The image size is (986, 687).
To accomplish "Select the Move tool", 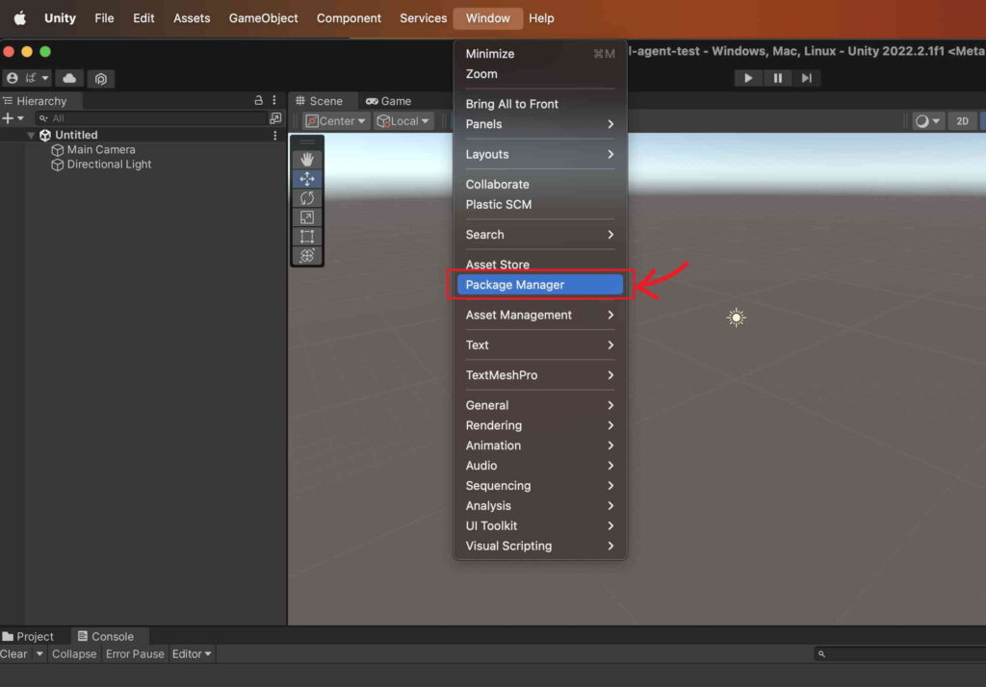I will pos(307,179).
